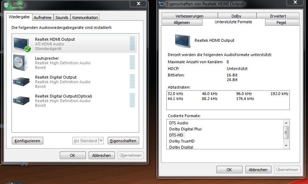Click the Realtek HDMI Output name in the device list
Image resolution: width=308 pixels, height=184 pixels.
[55, 39]
